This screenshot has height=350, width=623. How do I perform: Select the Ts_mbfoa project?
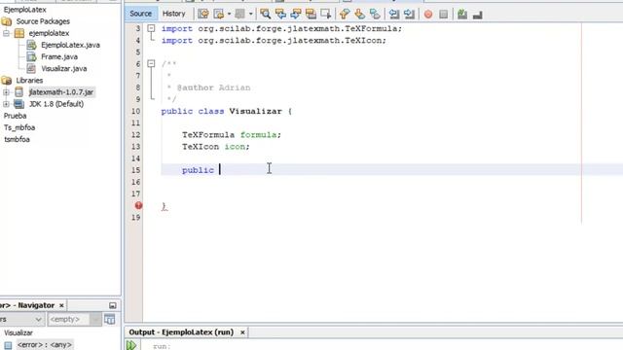click(x=19, y=127)
